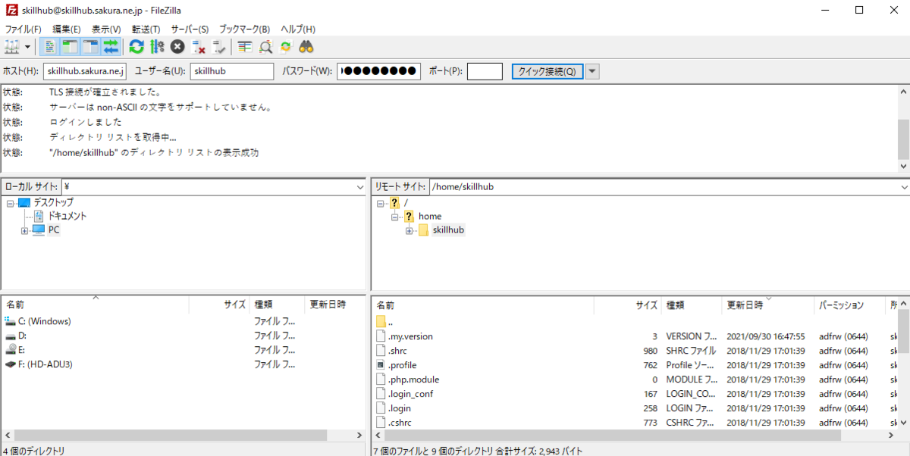Open the ローカル サイト path dropdown

(359, 186)
